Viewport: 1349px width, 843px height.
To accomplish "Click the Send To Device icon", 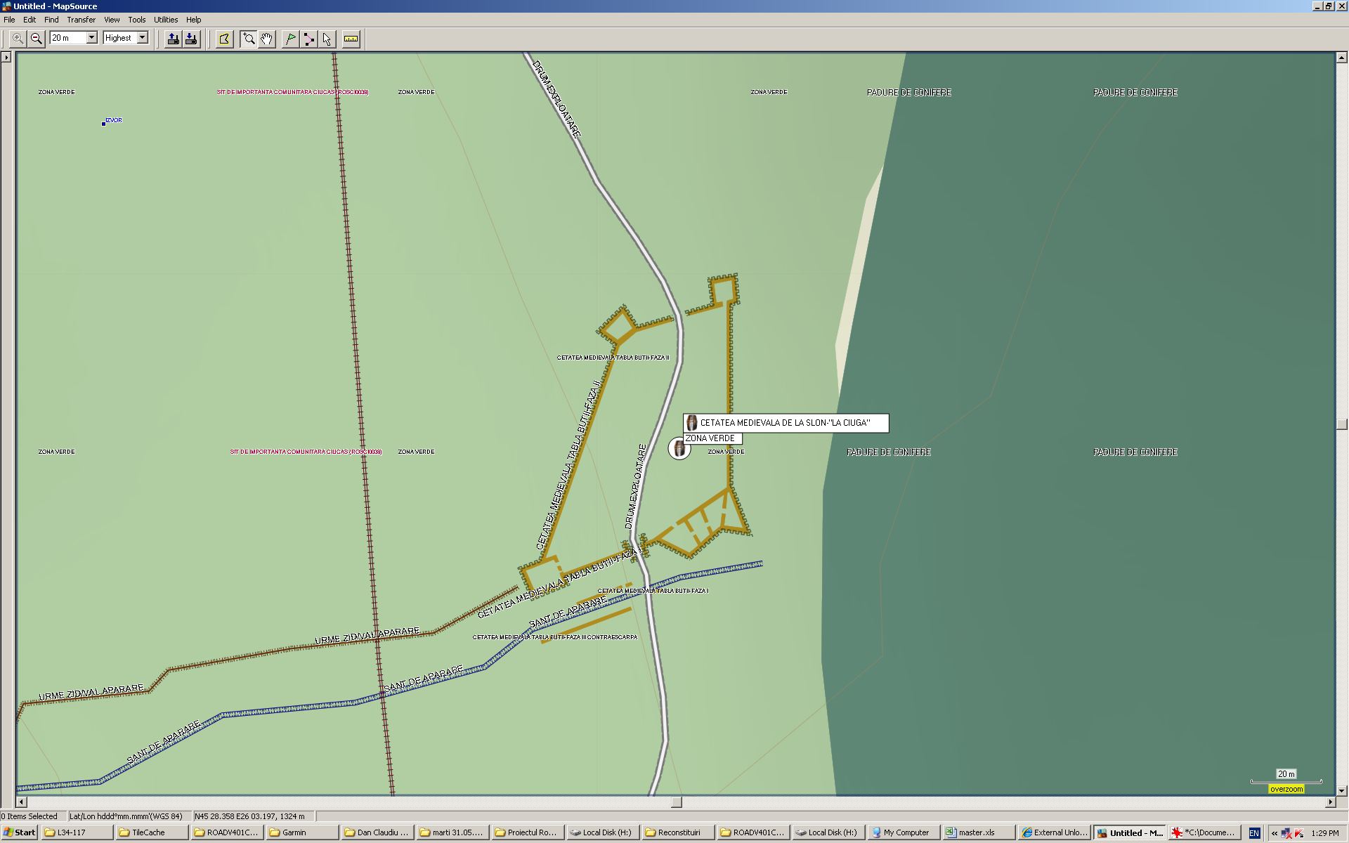I will coord(173,39).
